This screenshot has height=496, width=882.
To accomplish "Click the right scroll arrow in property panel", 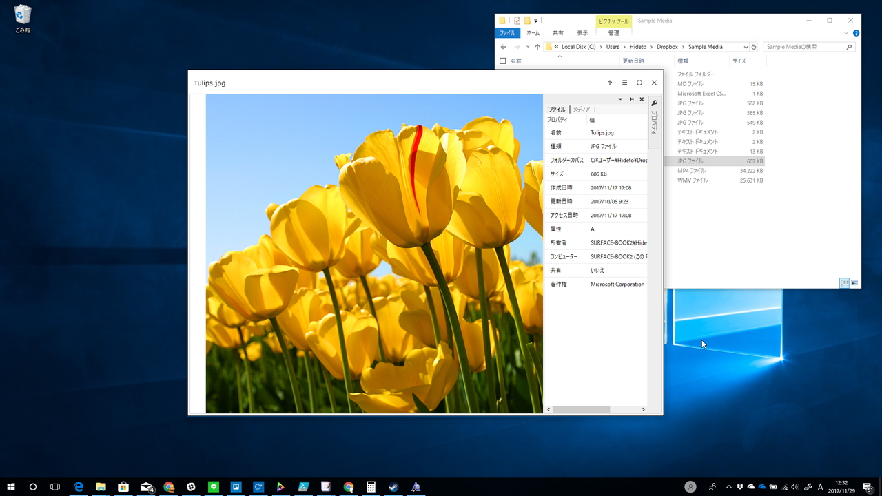I will click(x=644, y=409).
